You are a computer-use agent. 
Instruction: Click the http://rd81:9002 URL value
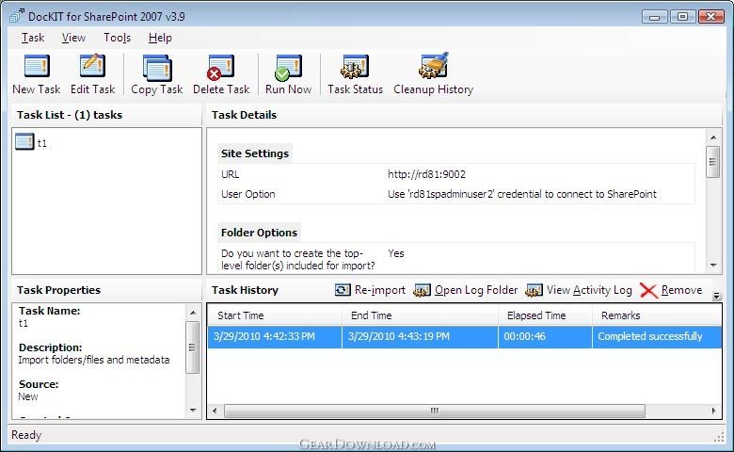click(x=427, y=174)
